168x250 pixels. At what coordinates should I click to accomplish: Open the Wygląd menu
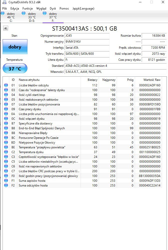click(41, 9)
